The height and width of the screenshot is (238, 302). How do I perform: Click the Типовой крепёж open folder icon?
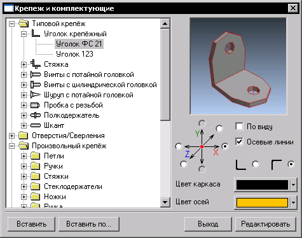coord(24,24)
